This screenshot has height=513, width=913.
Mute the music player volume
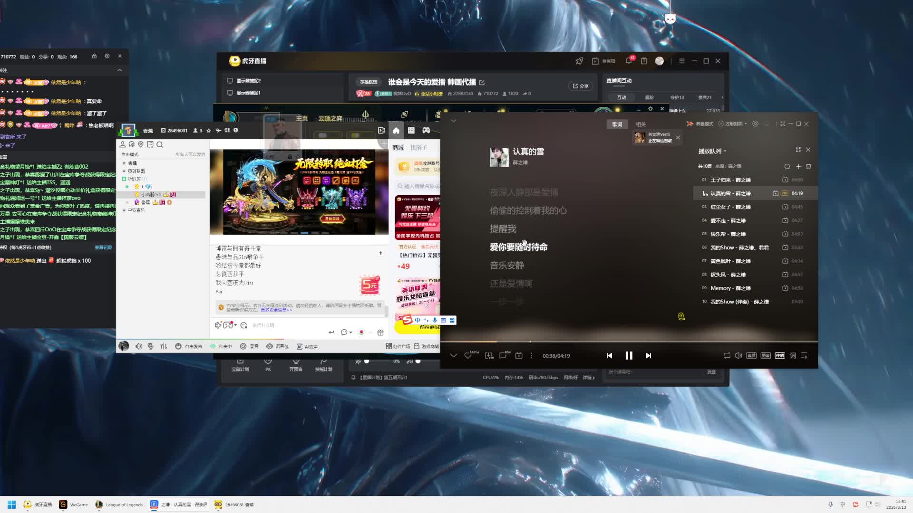tap(738, 356)
